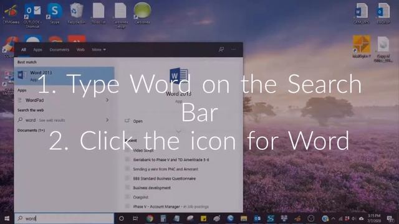The width and height of the screenshot is (399, 224).
Task: Show hidden system tray icons
Action: (x=333, y=218)
